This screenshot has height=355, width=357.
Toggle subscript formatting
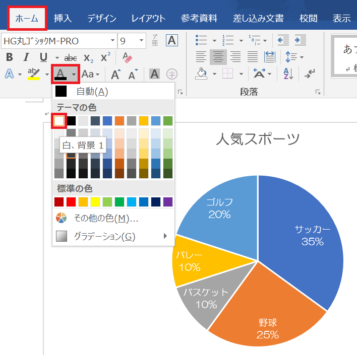coord(88,58)
